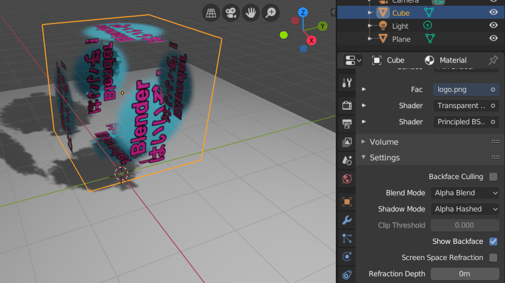The image size is (505, 283).
Task: Open the Modifiers wrench tab
Action: click(x=347, y=220)
